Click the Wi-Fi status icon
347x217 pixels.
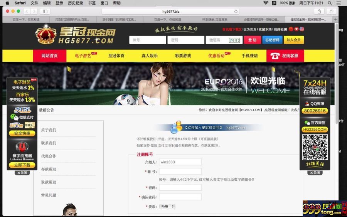point(266,3)
